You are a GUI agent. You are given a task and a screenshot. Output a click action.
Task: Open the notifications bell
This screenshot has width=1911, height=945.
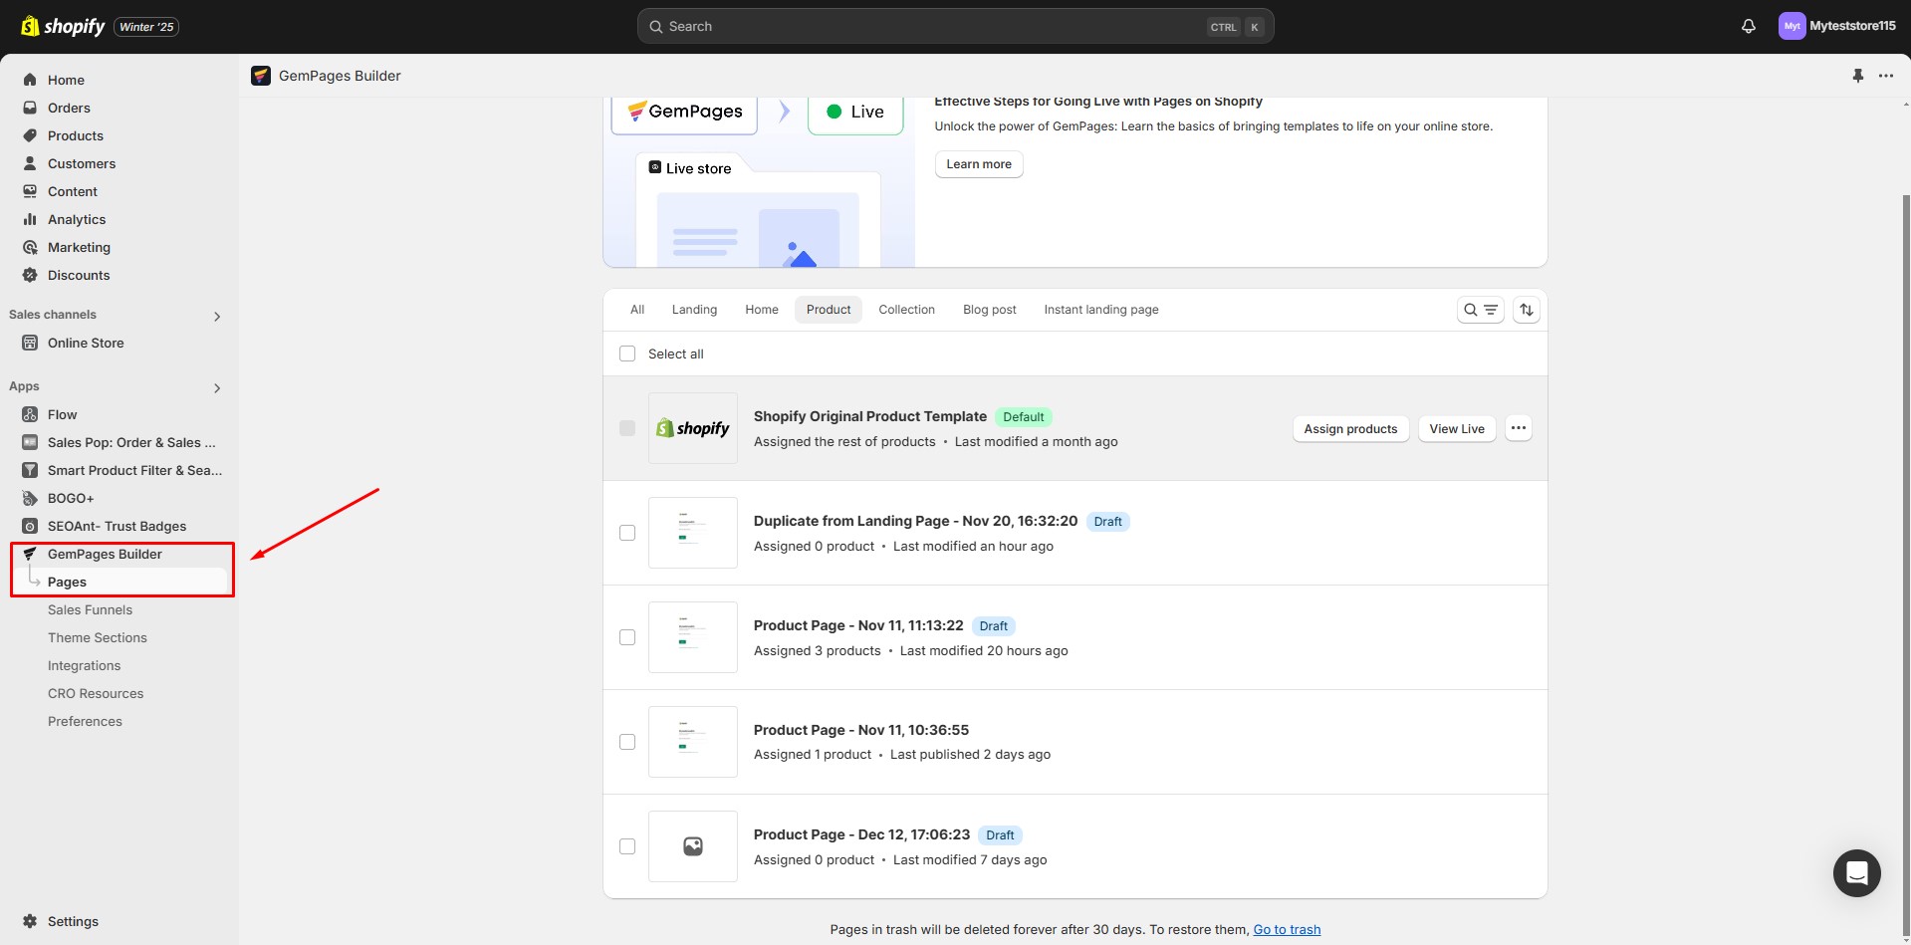[x=1749, y=26]
